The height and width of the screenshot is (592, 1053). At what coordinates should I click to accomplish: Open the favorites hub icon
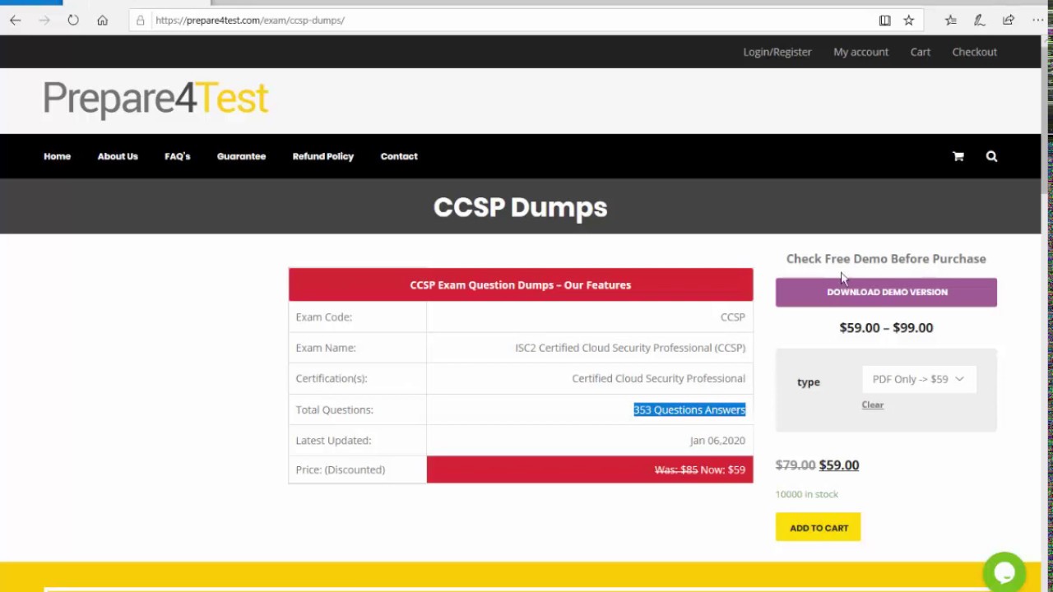(950, 21)
